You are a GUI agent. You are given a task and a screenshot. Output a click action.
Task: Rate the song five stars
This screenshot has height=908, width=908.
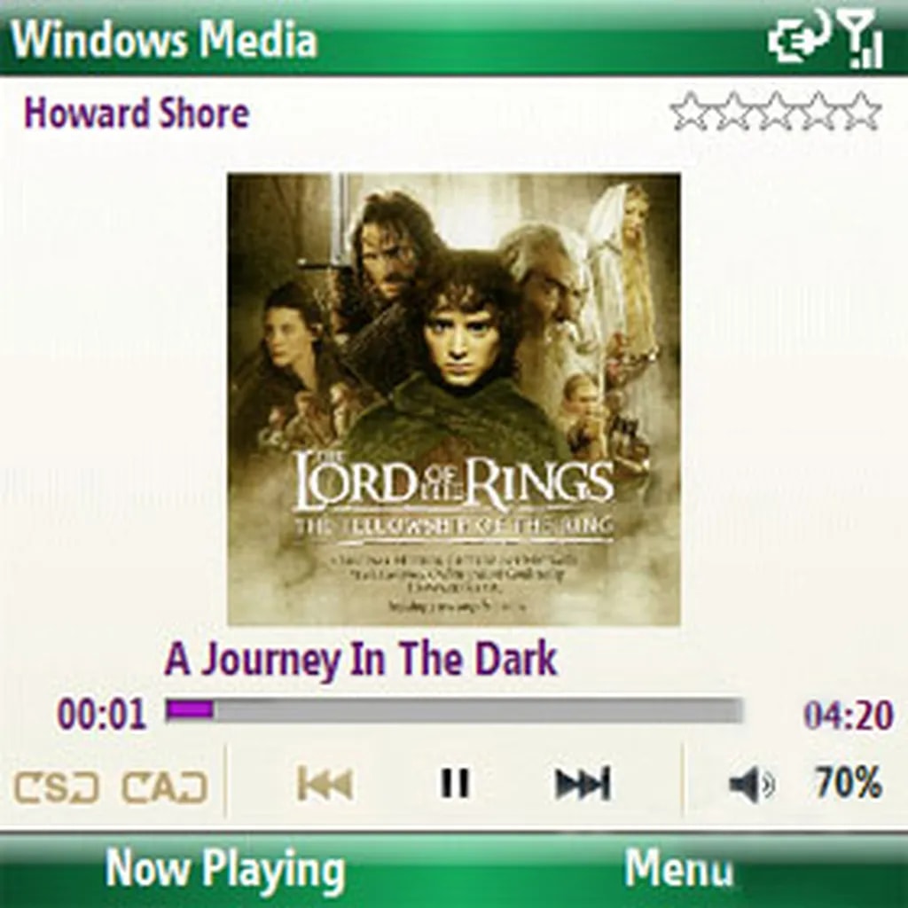(x=861, y=111)
